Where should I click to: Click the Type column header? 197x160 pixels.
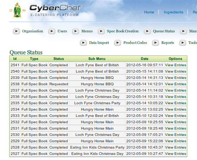click(34, 59)
